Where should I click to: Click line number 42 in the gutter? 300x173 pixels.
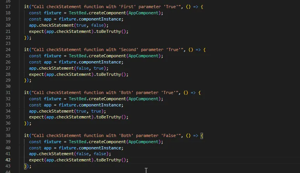(x=8, y=160)
